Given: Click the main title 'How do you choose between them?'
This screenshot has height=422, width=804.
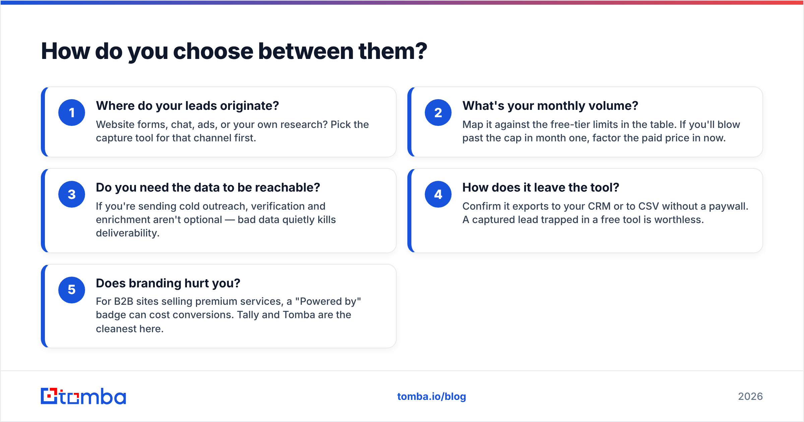Looking at the screenshot, I should point(234,52).
